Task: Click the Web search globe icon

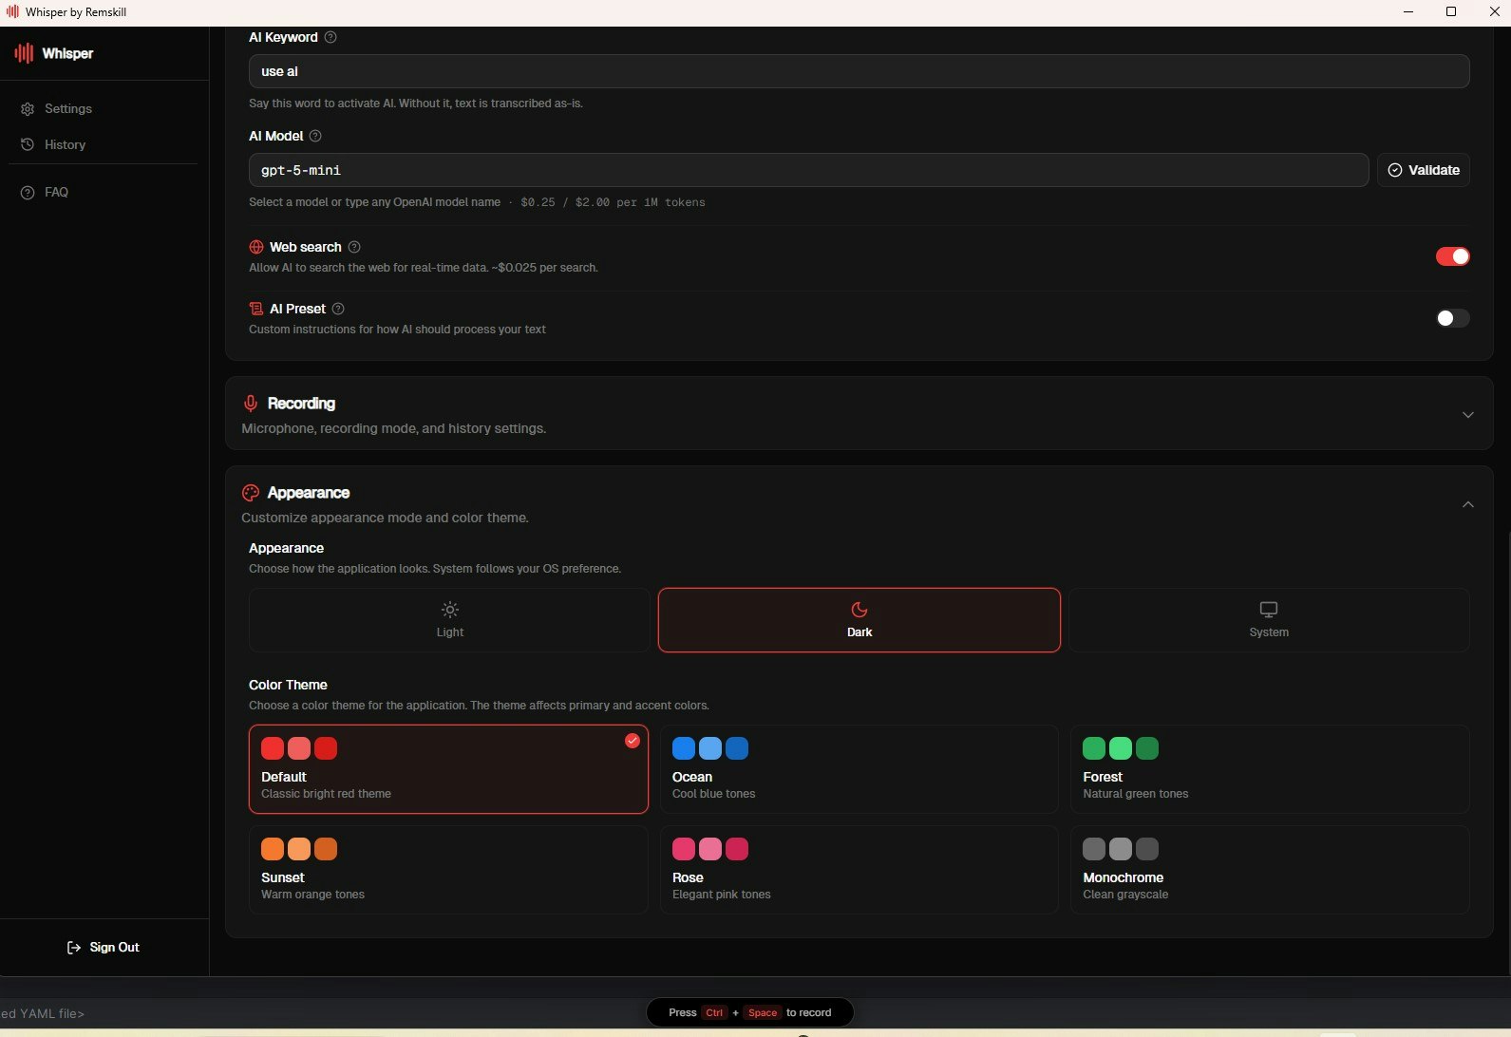Action: coord(256,247)
